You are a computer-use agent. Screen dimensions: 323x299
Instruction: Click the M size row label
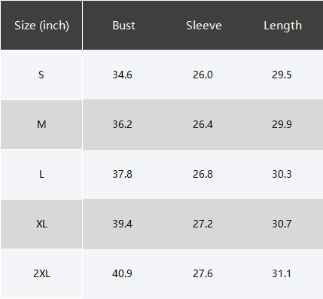pos(41,124)
